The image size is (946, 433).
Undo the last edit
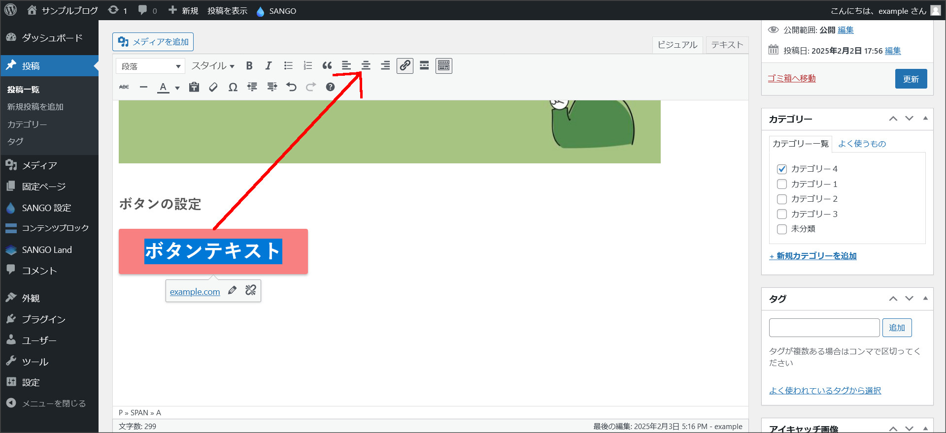291,87
